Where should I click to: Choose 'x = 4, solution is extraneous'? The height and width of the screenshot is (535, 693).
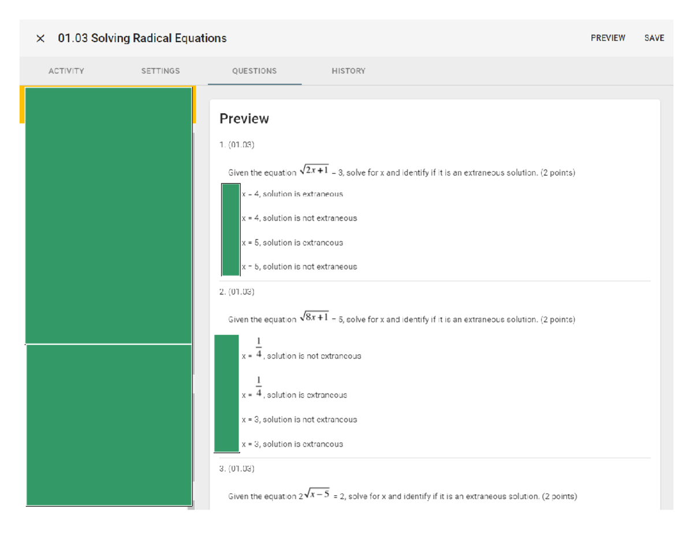(x=292, y=194)
